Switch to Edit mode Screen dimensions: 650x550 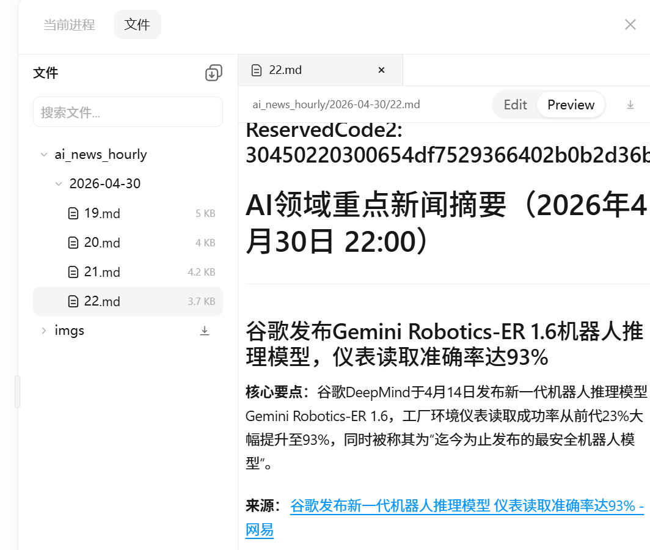[515, 105]
